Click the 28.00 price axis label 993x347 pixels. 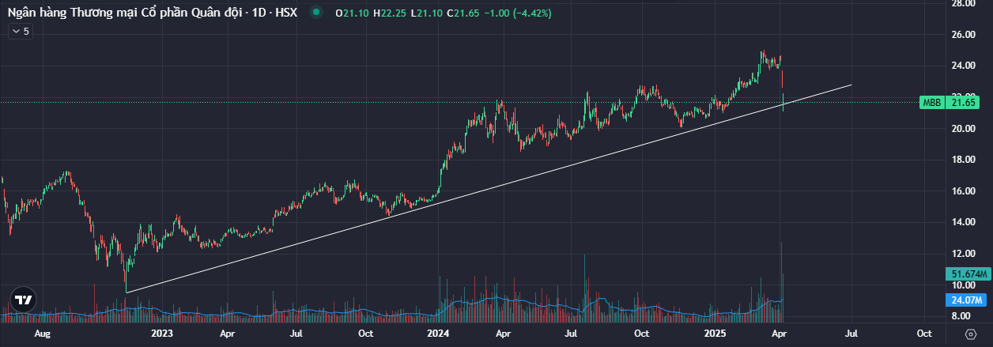[963, 4]
